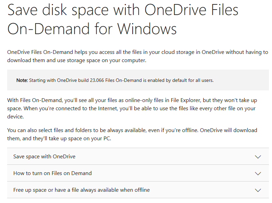Click the 'Save space with OneDrive' section title
272x203 pixels.
(x=44, y=157)
